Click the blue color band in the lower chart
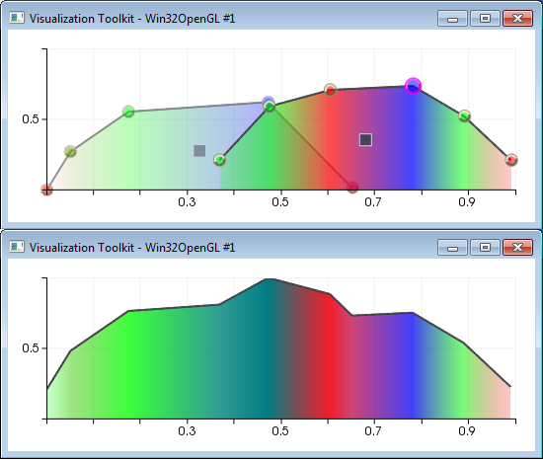This screenshot has height=460, width=543. (x=413, y=367)
